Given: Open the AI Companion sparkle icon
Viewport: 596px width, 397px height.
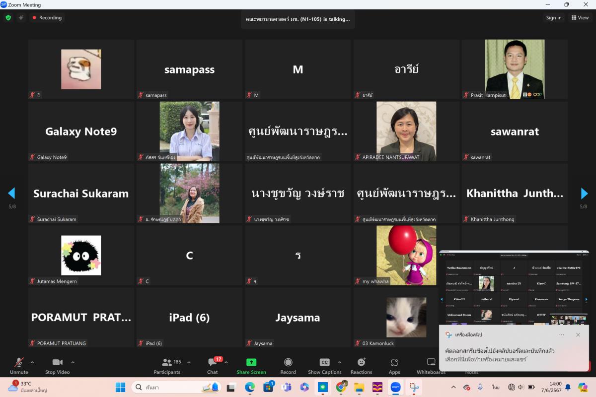Looking at the screenshot, I should (x=21, y=18).
